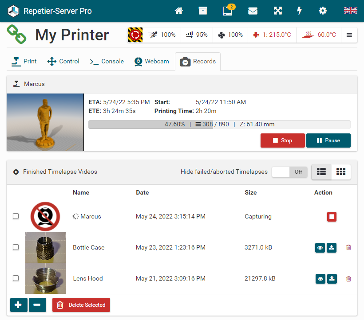
Task: Click the emergency stop icon
Action: point(135,35)
